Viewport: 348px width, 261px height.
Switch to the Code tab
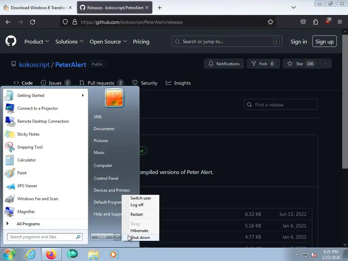click(x=23, y=83)
